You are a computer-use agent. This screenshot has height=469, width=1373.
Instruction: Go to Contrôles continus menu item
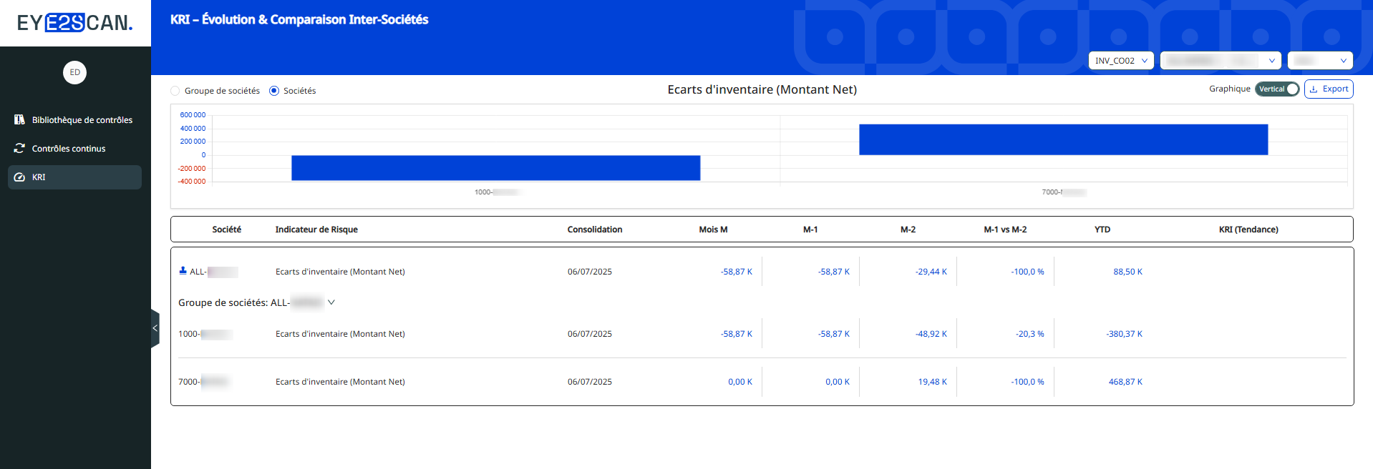pyautogui.click(x=69, y=149)
